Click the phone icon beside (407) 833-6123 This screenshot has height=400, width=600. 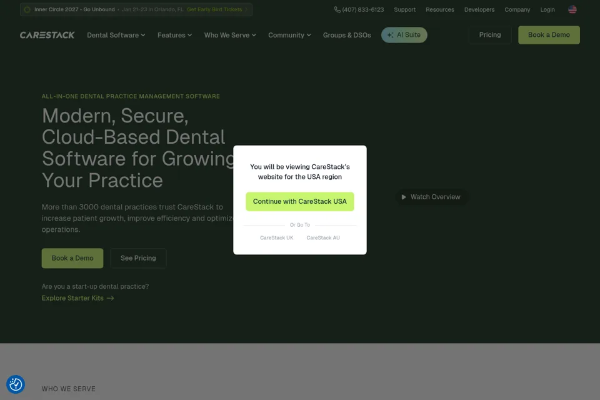[337, 9]
